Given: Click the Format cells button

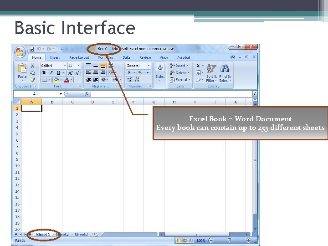Looking at the screenshot, I should pos(180,80).
